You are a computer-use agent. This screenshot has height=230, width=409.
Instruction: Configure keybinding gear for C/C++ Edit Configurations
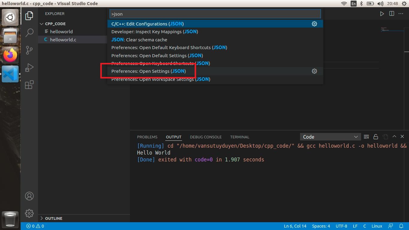pyautogui.click(x=314, y=24)
